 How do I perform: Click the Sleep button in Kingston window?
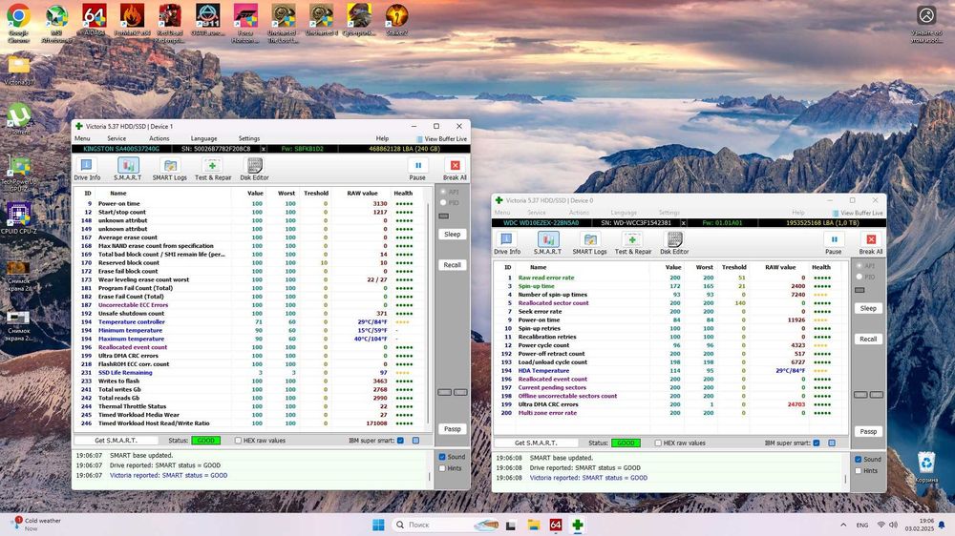(x=452, y=234)
